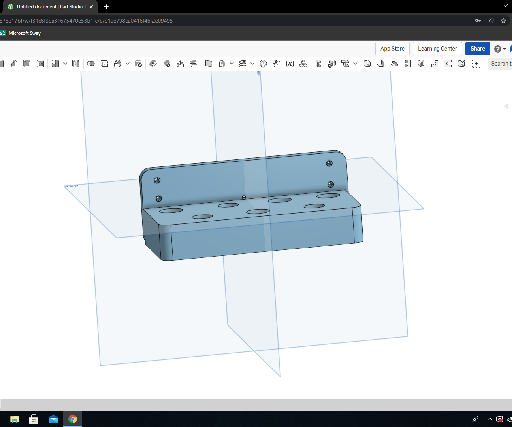The width and height of the screenshot is (512, 427).
Task: Open the Microsoft Sway bookmark
Action: tap(21, 33)
